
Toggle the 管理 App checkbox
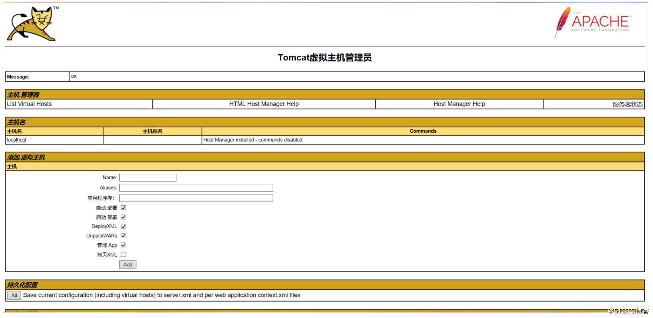[123, 245]
